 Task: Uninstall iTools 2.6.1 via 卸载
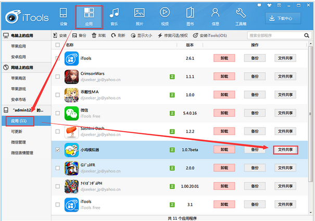(224, 58)
